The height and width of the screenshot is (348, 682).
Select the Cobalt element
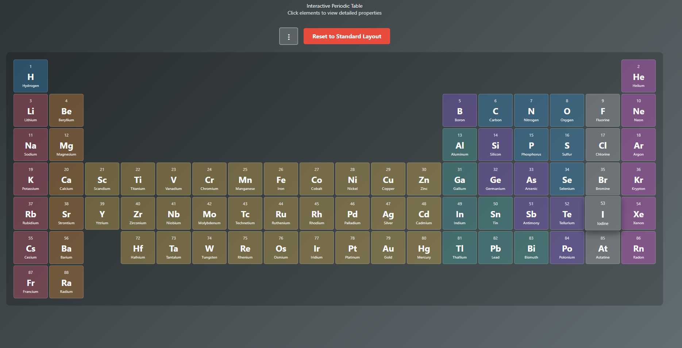click(x=317, y=179)
